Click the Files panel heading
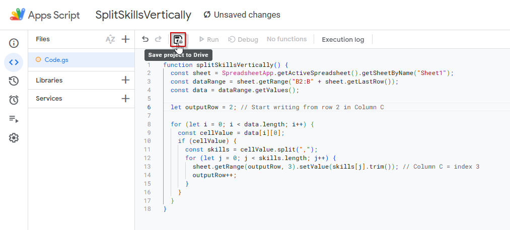510x230 pixels. (x=43, y=39)
